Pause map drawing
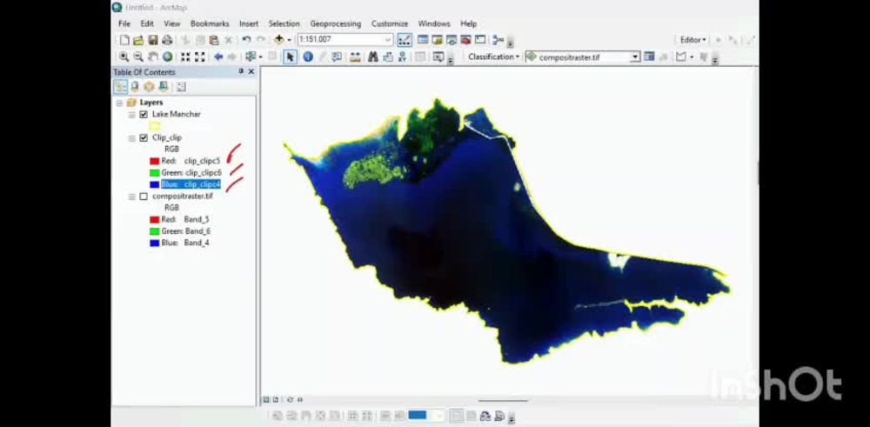The image size is (870, 427). coord(300,399)
